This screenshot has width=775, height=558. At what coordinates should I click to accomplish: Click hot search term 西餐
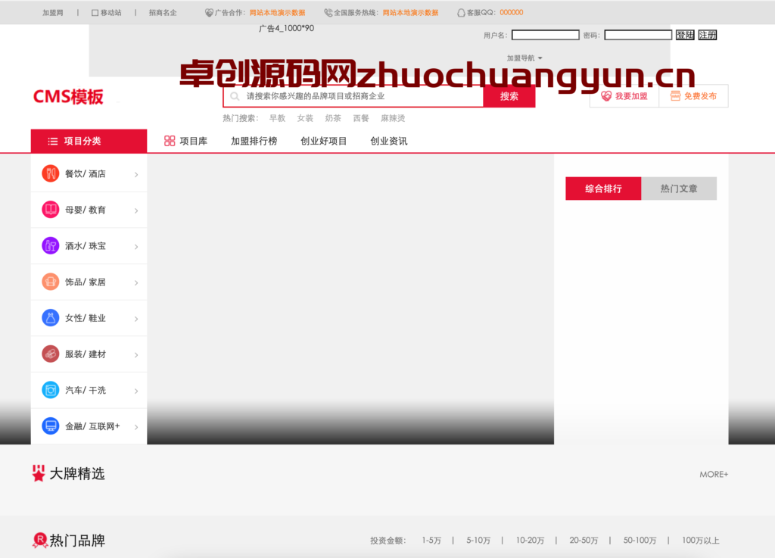tap(361, 118)
